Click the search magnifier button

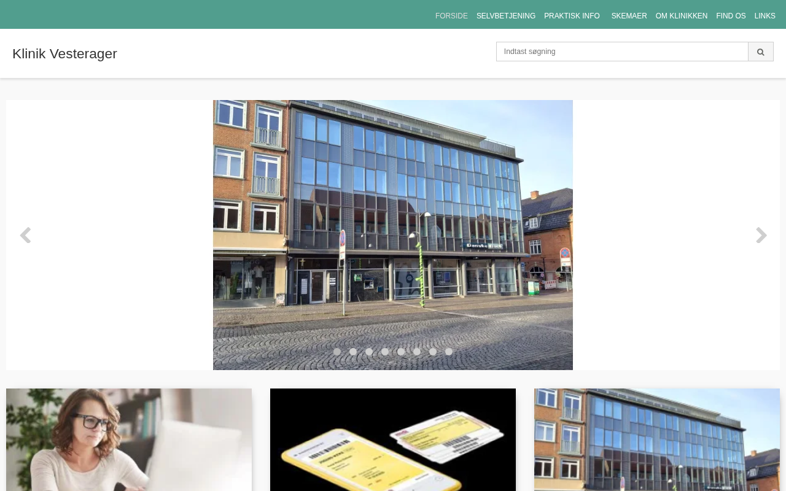tap(761, 52)
